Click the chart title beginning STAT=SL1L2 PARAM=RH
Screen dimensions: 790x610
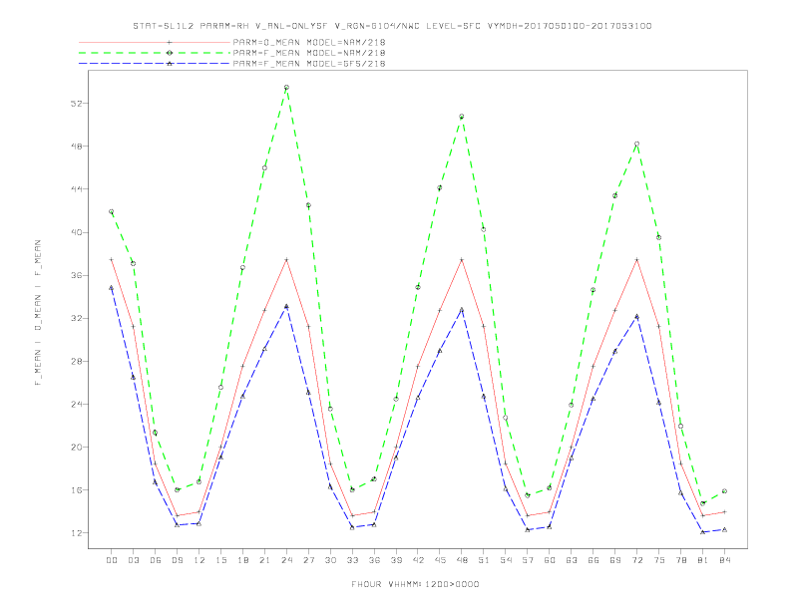pos(392,26)
